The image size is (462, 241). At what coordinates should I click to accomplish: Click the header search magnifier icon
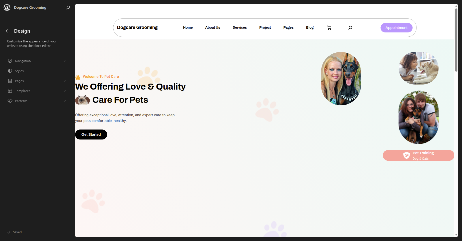(350, 28)
